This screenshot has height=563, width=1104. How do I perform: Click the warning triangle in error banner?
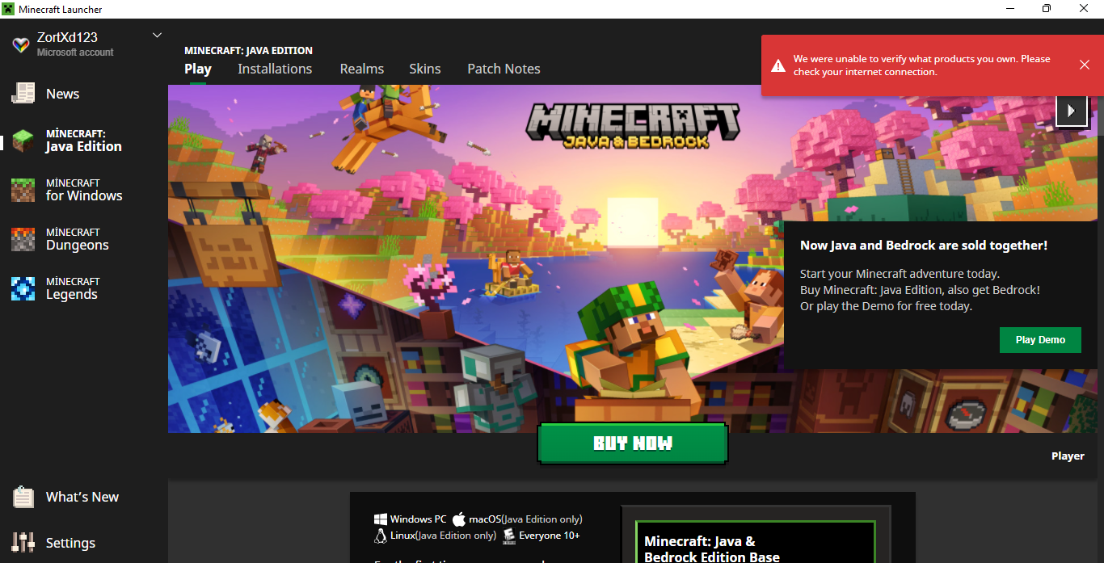777,65
